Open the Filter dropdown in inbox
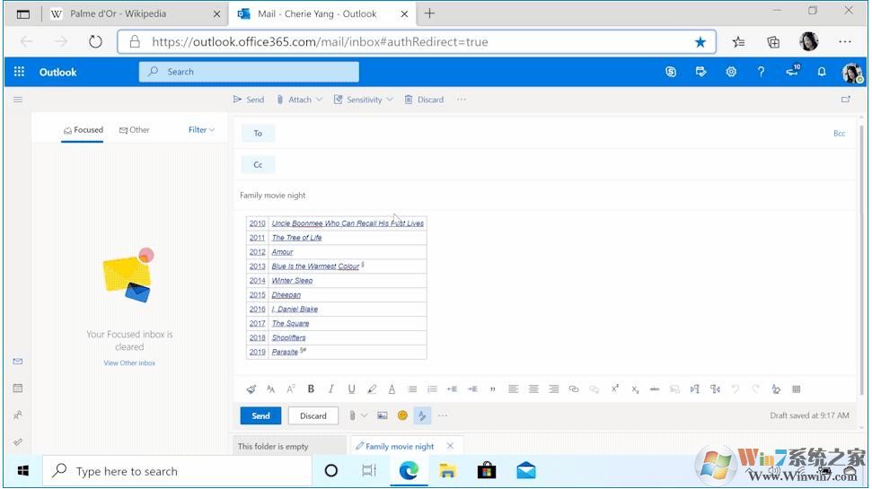This screenshot has width=872, height=489. coord(201,130)
